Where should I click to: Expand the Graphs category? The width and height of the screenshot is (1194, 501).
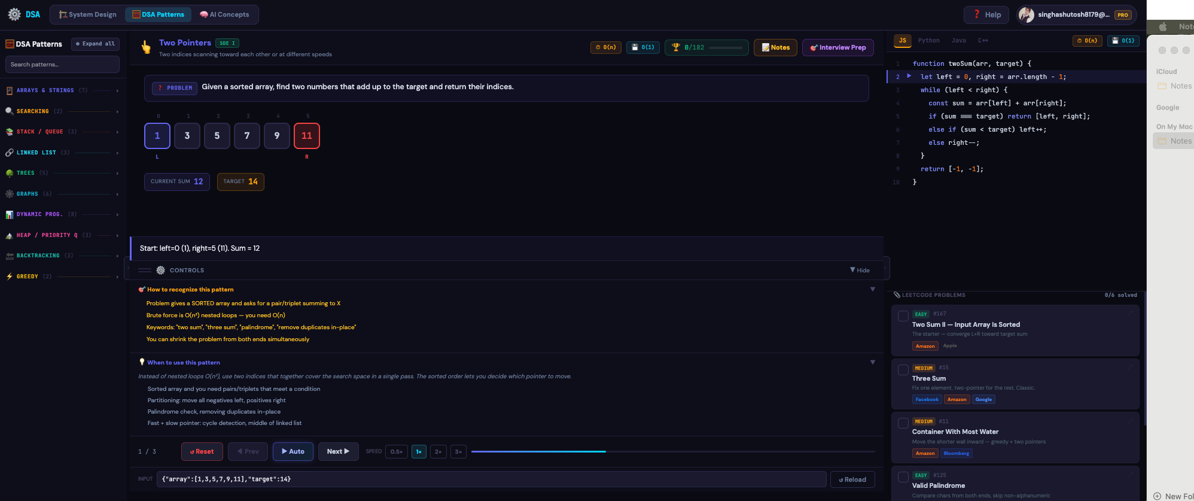62,194
